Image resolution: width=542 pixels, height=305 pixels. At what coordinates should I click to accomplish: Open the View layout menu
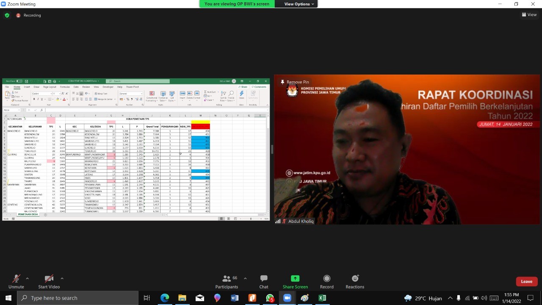(529, 14)
